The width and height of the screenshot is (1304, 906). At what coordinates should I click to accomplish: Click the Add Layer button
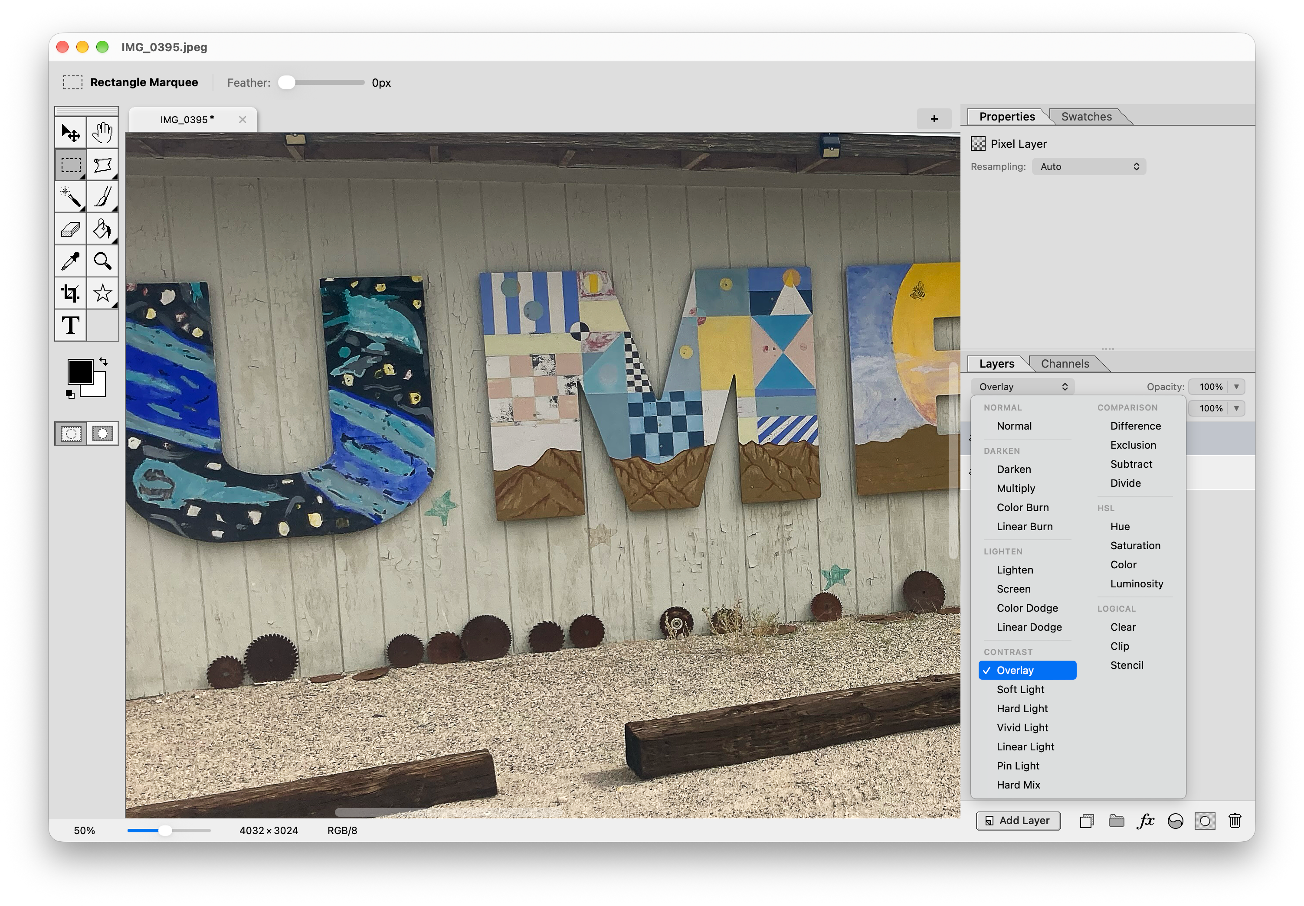tap(1018, 821)
